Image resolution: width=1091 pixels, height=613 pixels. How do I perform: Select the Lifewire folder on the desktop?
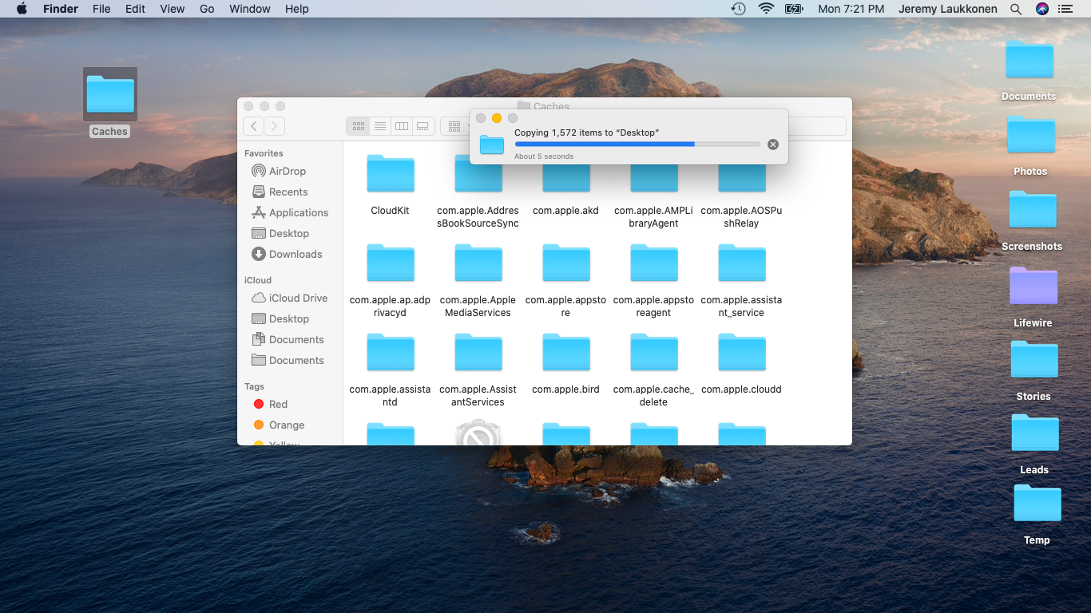1033,287
